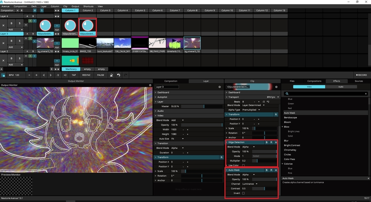Increase BPM with the plus button
This screenshot has height=202, width=371.
[x=36, y=75]
